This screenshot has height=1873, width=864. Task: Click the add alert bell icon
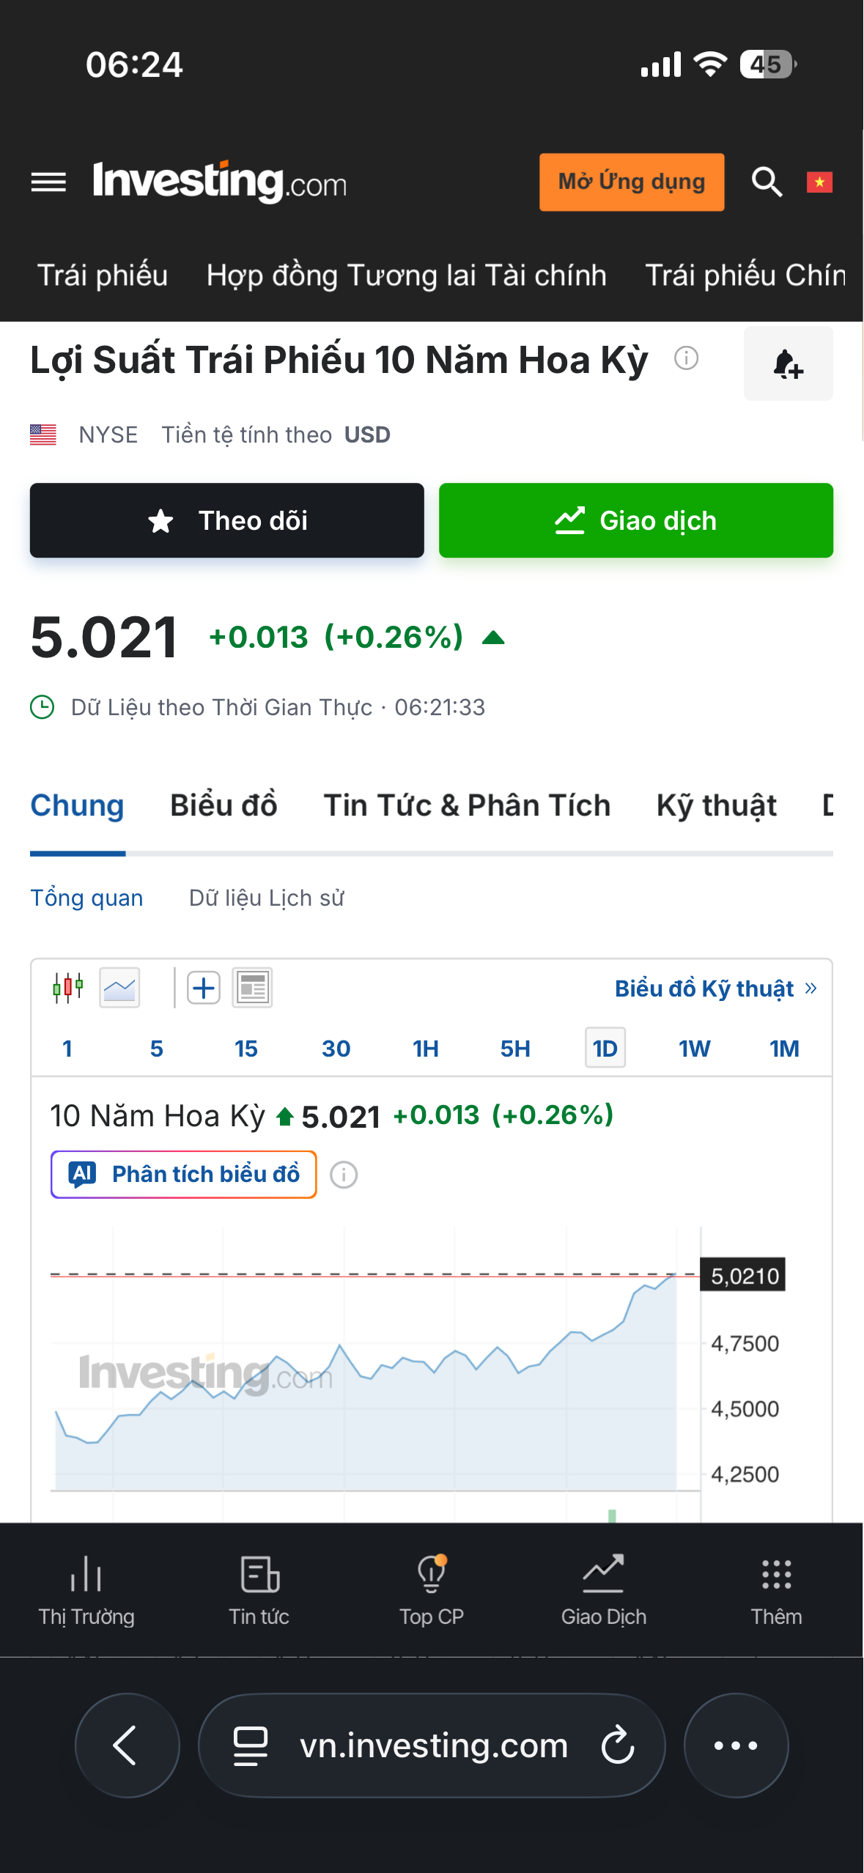point(789,363)
